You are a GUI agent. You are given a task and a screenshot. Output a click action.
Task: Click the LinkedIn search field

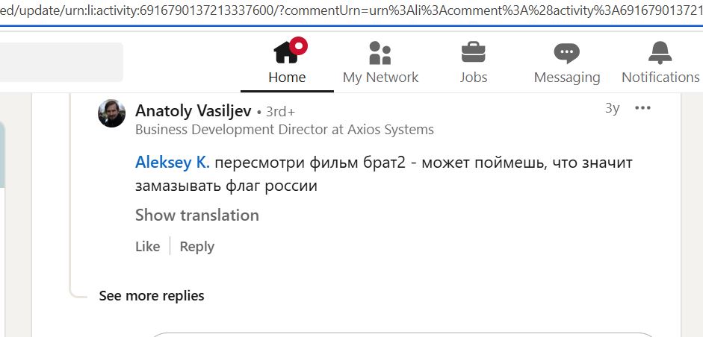point(61,62)
